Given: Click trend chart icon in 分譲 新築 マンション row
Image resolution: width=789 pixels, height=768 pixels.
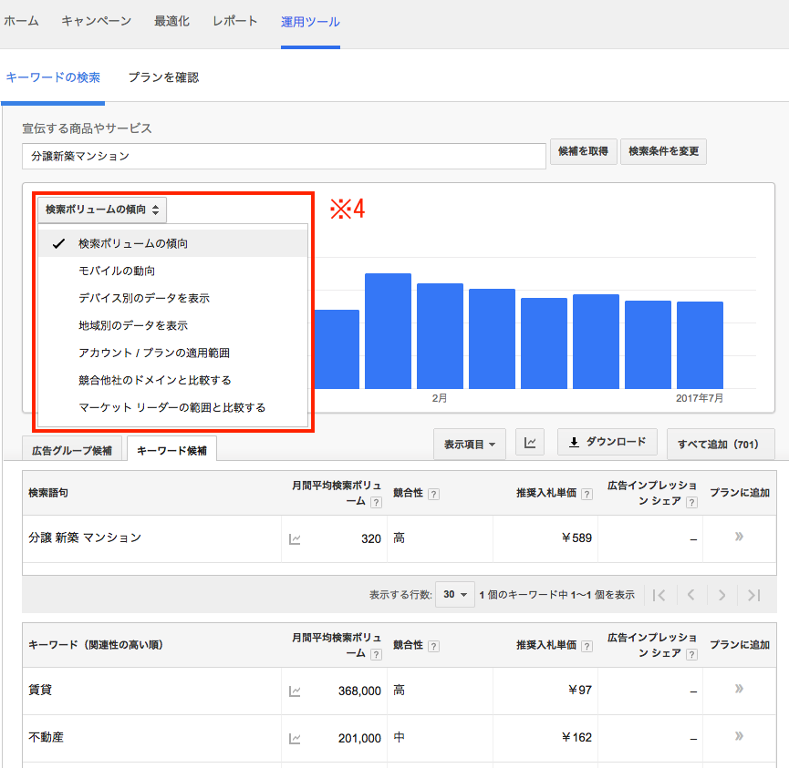Looking at the screenshot, I should point(295,539).
